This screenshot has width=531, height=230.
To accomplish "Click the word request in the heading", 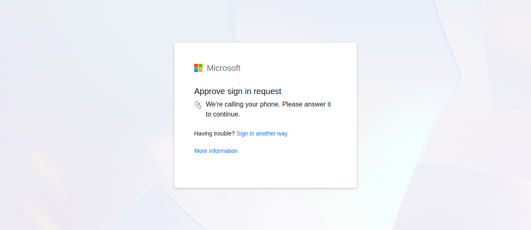I will pos(268,92).
